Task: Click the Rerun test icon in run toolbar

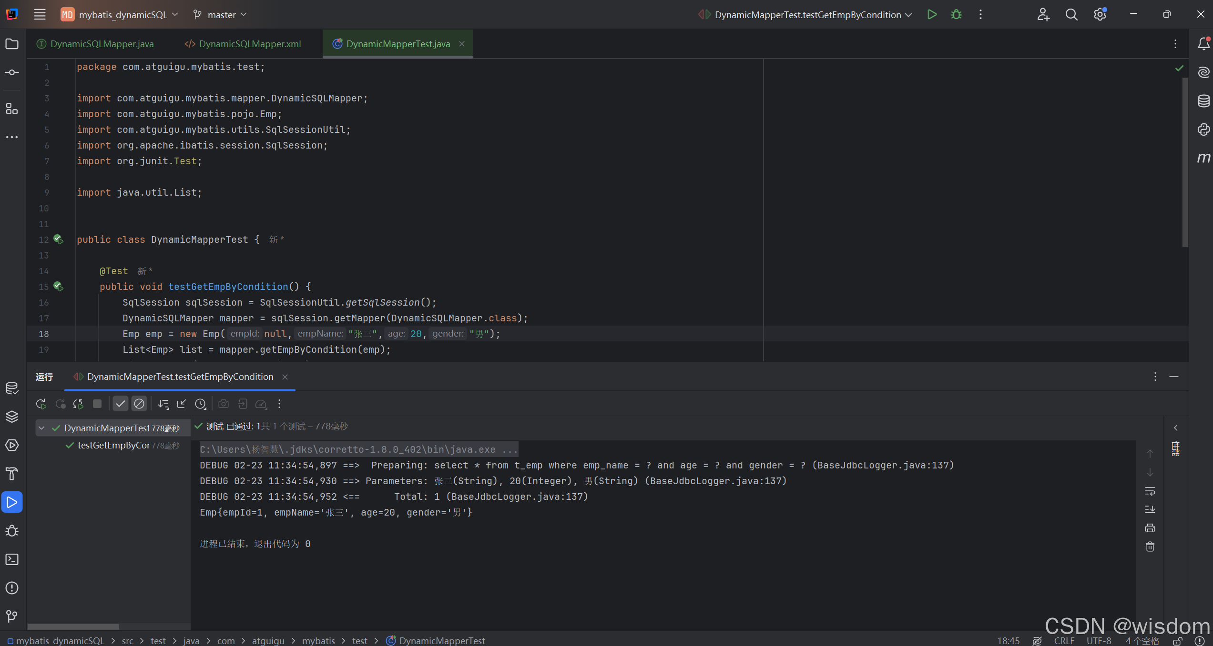Action: [41, 404]
